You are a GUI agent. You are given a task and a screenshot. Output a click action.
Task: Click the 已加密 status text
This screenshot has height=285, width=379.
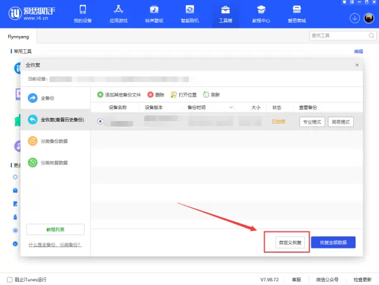tap(279, 122)
